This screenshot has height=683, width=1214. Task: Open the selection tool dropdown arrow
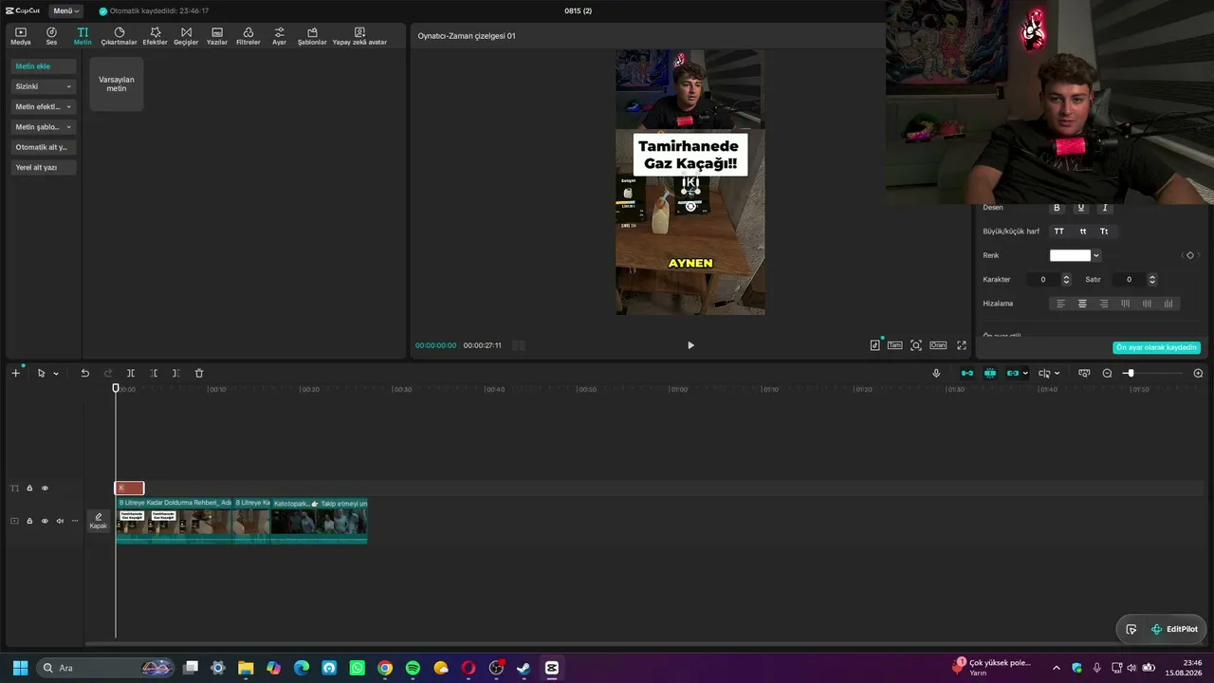(x=56, y=374)
